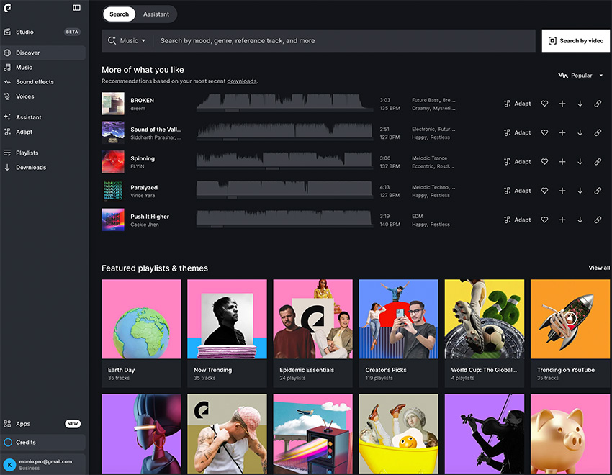Play Paralyzed via its cover thumbnail
This screenshot has width=612, height=475.
[113, 191]
